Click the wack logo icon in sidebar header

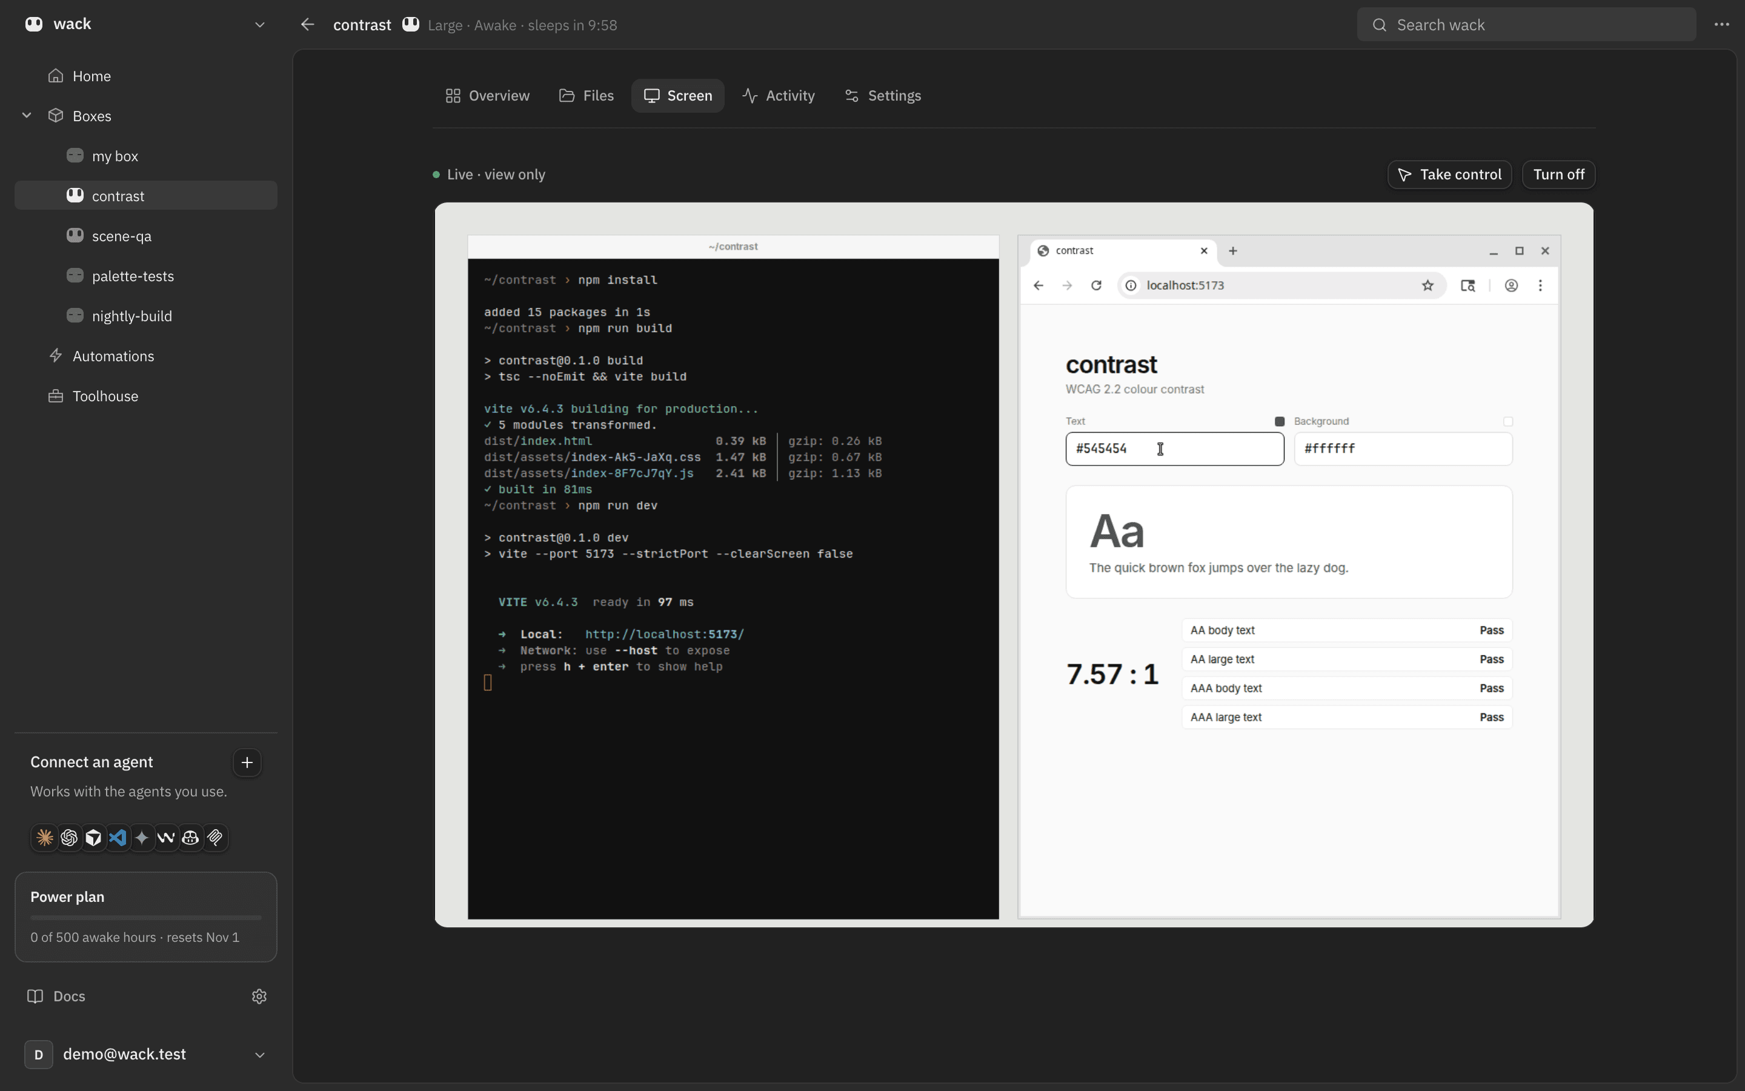[34, 24]
